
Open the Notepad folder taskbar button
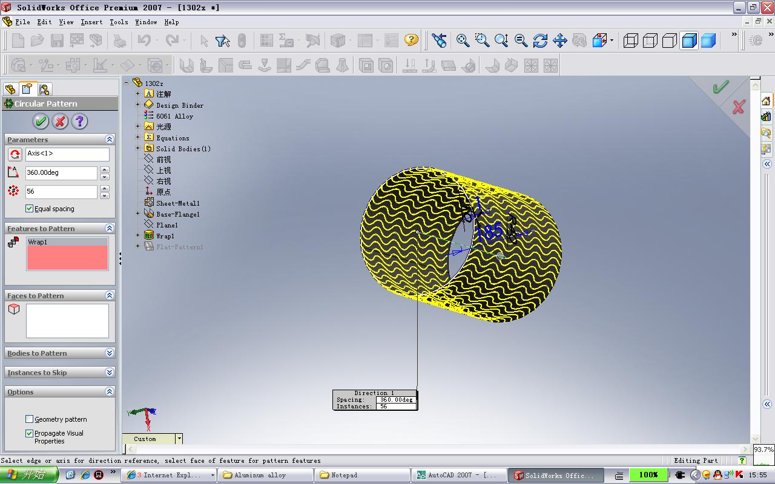click(362, 475)
